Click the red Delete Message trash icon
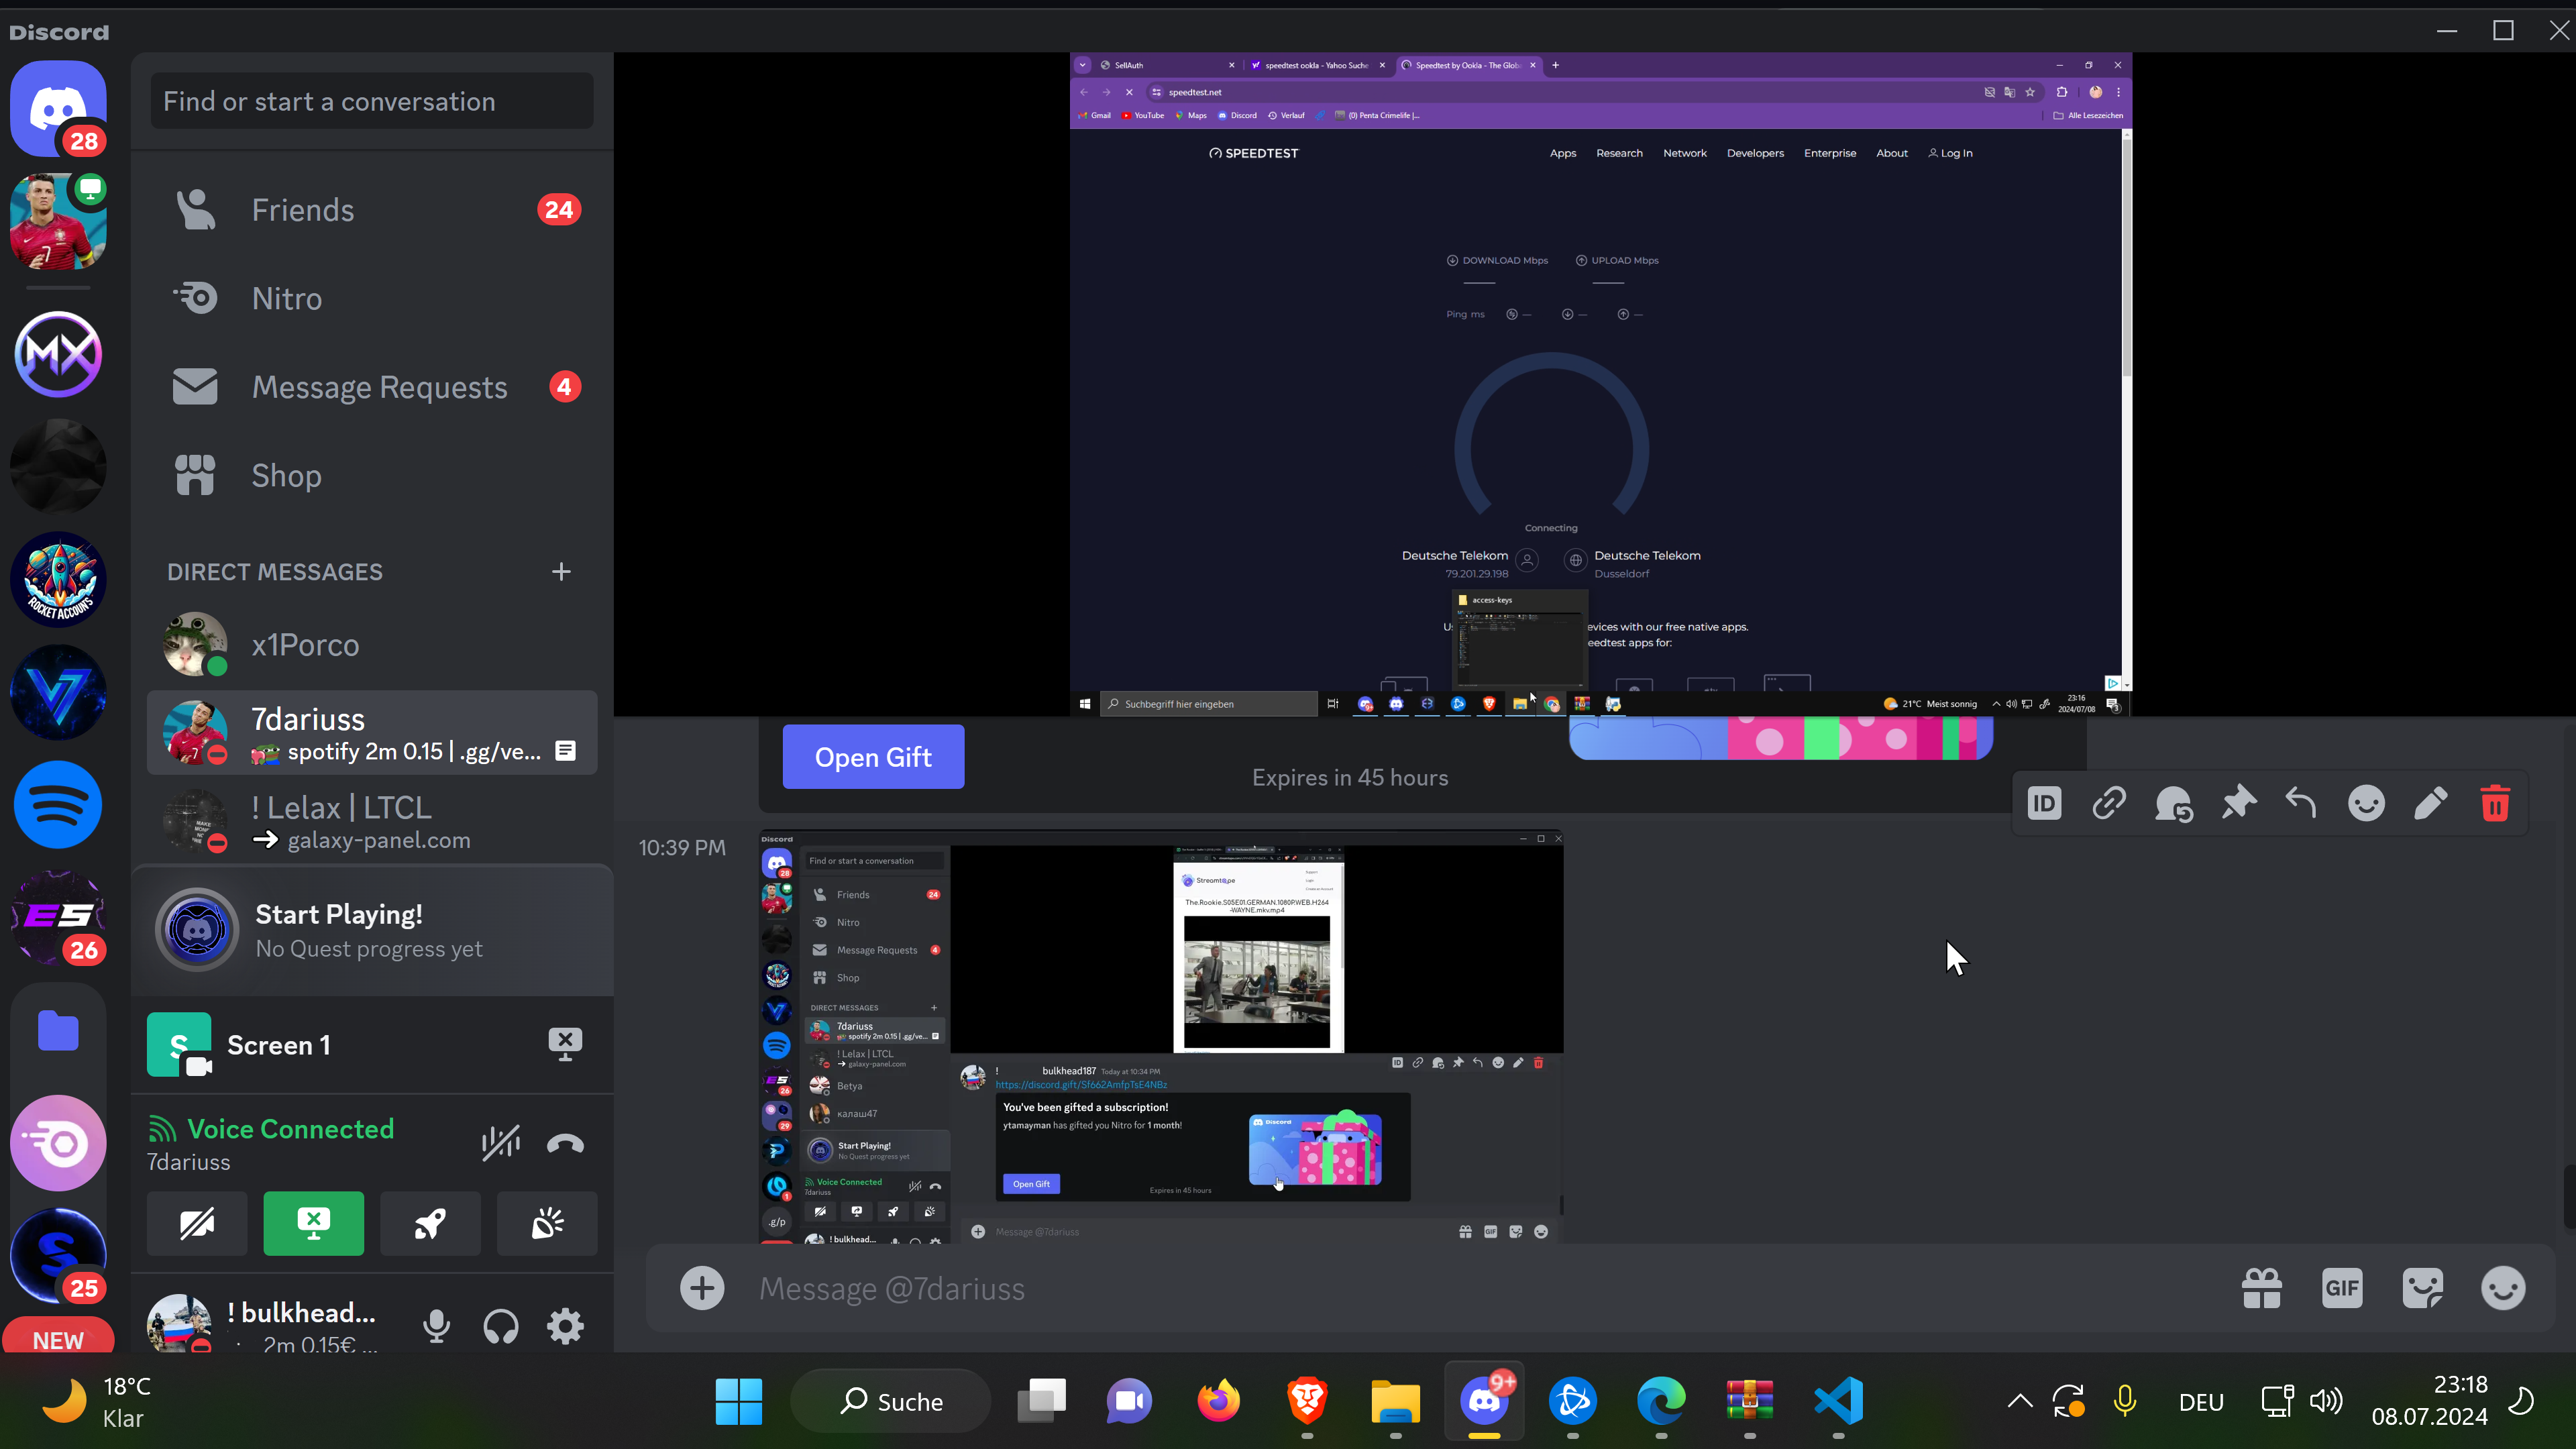2576x1449 pixels. pyautogui.click(x=2495, y=803)
